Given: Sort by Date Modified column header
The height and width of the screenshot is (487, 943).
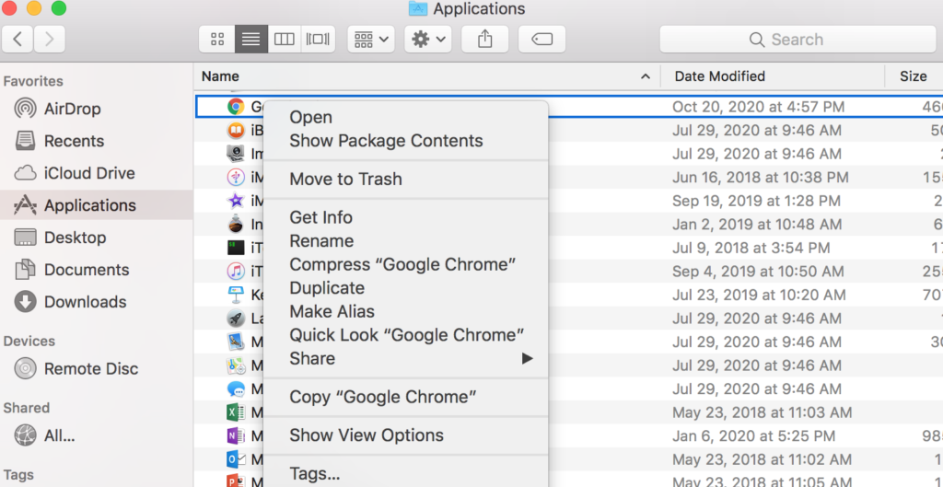Looking at the screenshot, I should pyautogui.click(x=719, y=76).
